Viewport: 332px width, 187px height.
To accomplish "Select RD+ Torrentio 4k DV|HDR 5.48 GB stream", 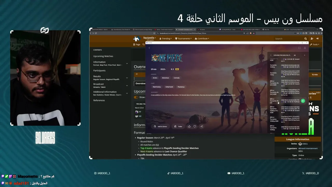I will click(x=288, y=92).
